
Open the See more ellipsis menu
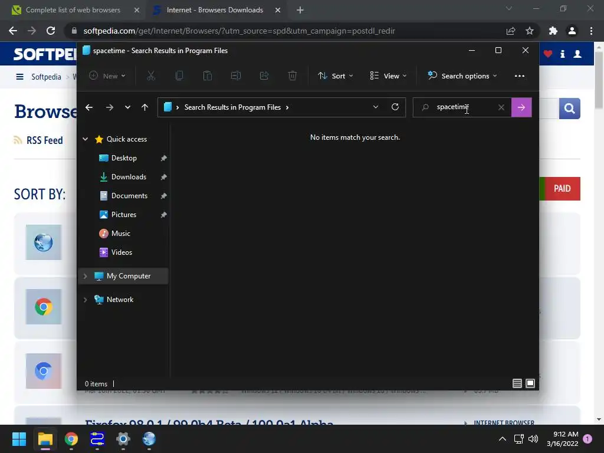[520, 76]
